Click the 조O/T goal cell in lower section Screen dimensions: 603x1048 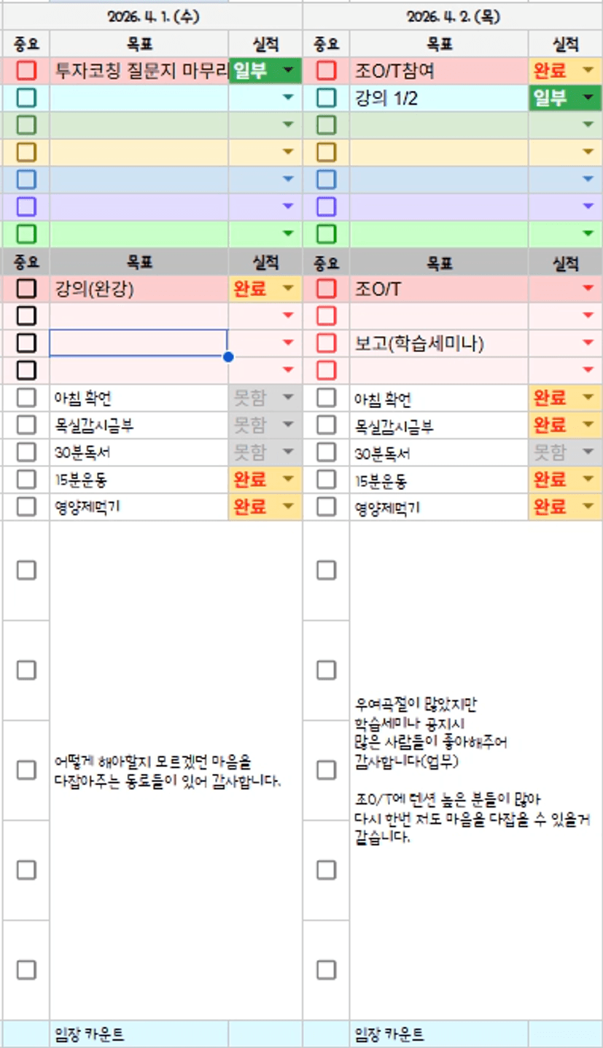[437, 289]
